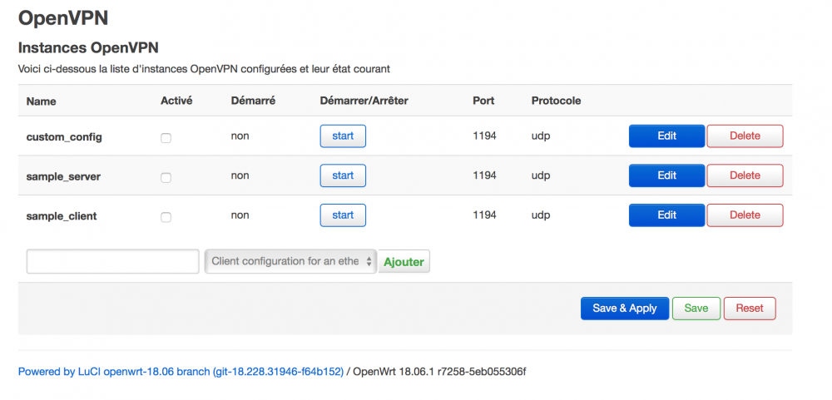Edit the custom_config instance

pos(666,136)
